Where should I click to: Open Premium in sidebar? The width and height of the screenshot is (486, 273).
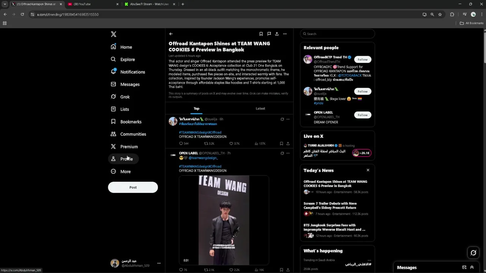point(124,147)
